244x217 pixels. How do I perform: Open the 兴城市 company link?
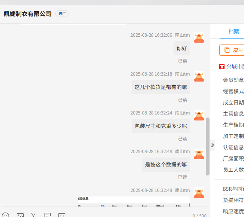(x=235, y=67)
